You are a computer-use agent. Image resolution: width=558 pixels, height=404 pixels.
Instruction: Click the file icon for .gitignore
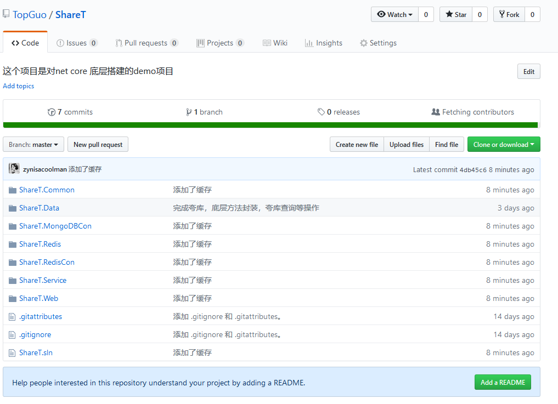click(x=12, y=335)
